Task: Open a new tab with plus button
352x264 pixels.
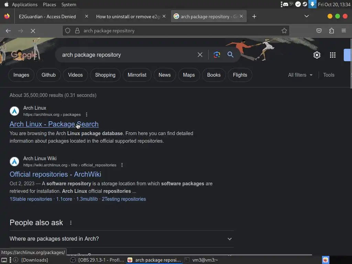Action: [254, 16]
